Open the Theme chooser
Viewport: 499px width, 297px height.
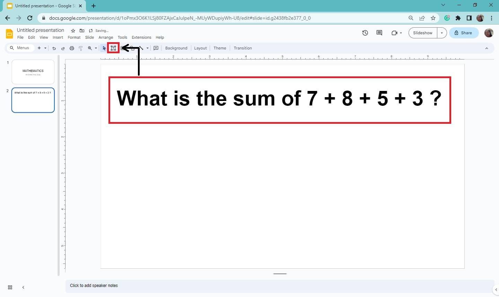220,48
